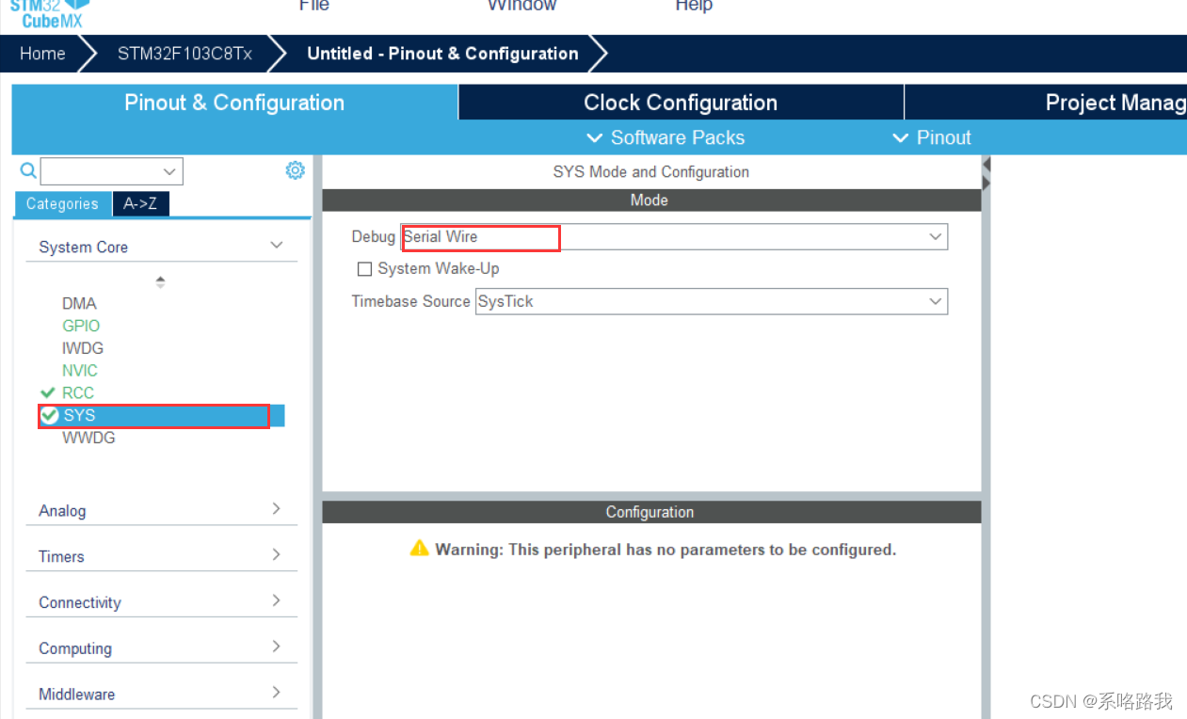Collapse the panel using the side arrow handle
Viewport: 1187px width, 719px height.
[986, 173]
